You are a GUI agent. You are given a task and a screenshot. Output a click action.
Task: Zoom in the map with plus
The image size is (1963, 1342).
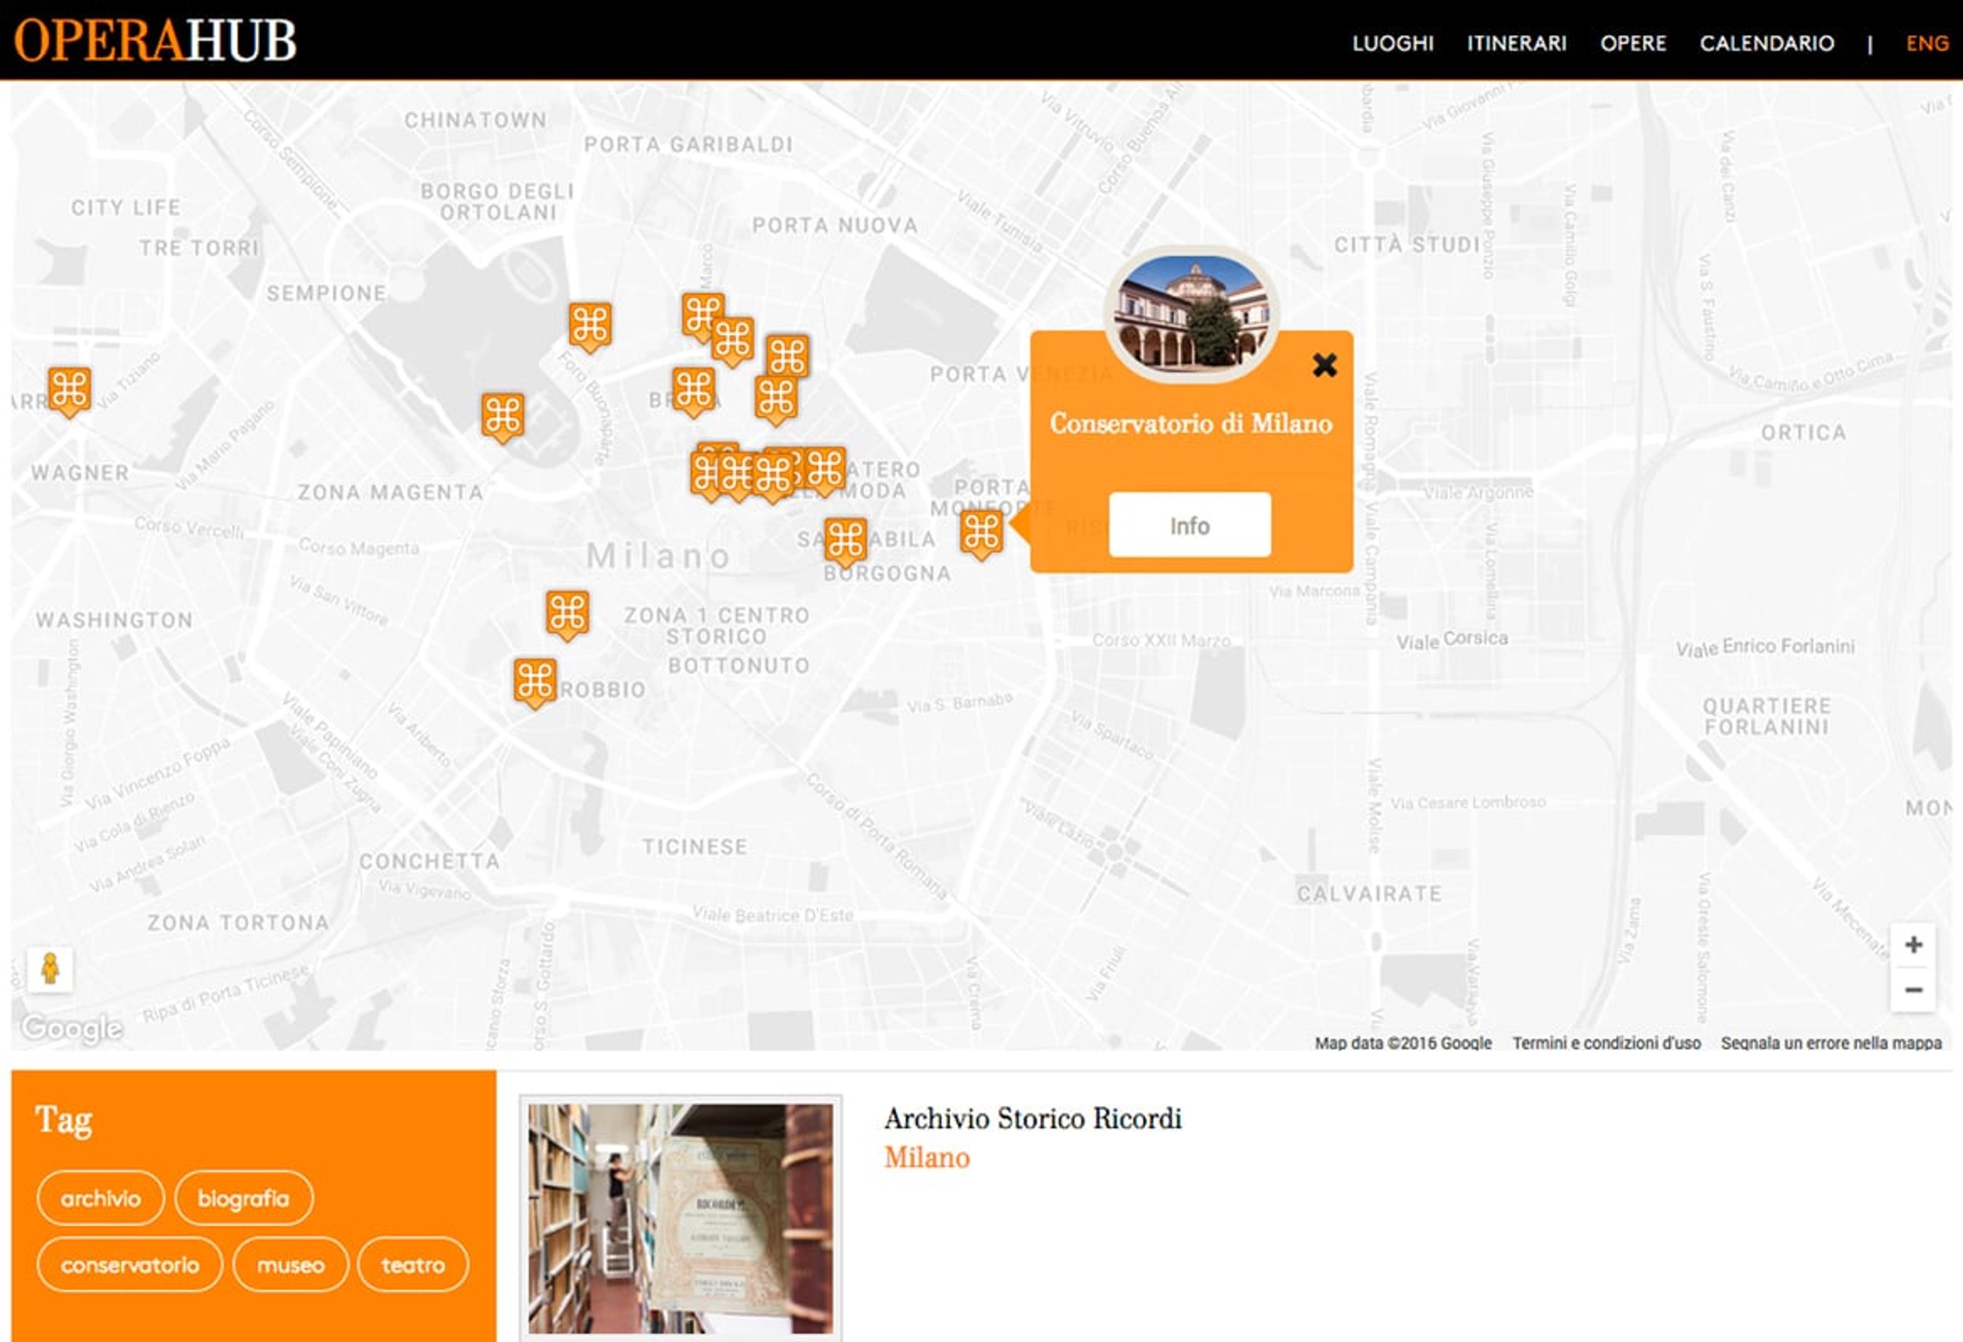click(1914, 944)
